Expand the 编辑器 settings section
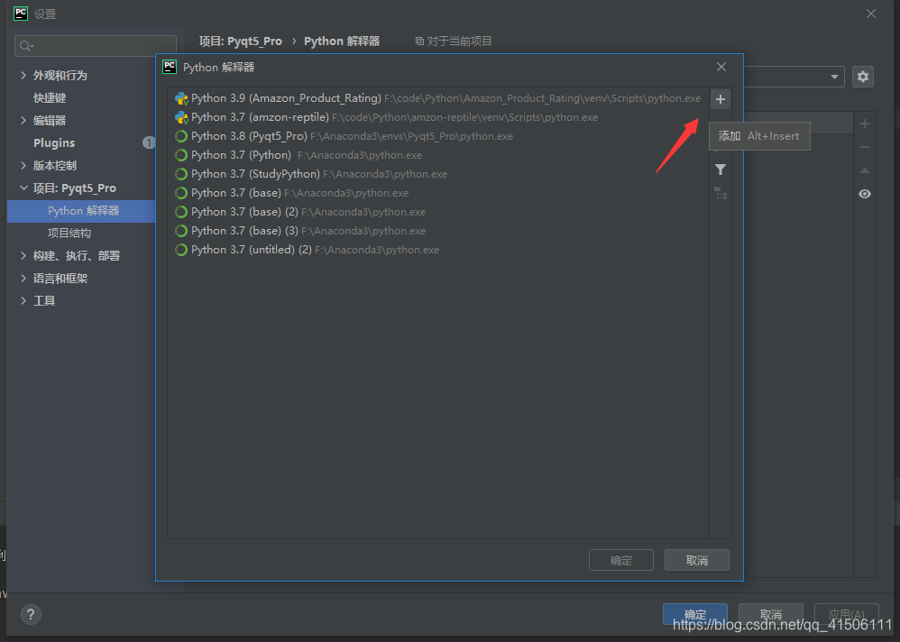 [x=23, y=120]
